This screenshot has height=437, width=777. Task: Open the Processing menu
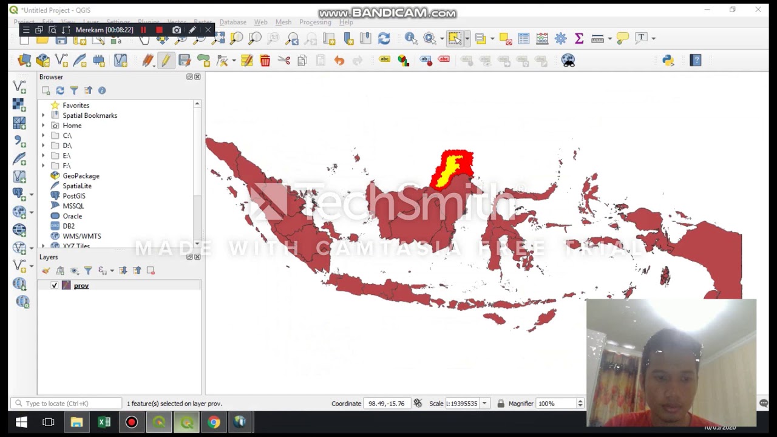(x=315, y=22)
